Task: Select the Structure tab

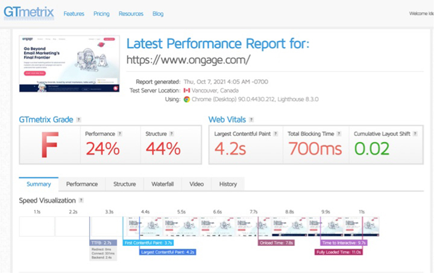Action: 125,184
